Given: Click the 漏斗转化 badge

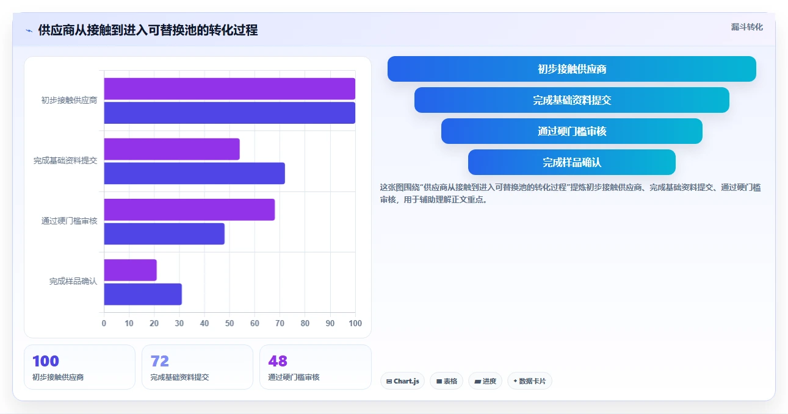Looking at the screenshot, I should click(747, 27).
